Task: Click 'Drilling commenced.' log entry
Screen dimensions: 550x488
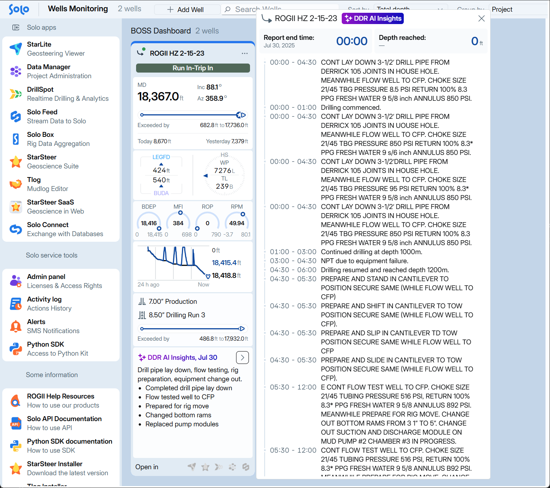Action: 351,108
